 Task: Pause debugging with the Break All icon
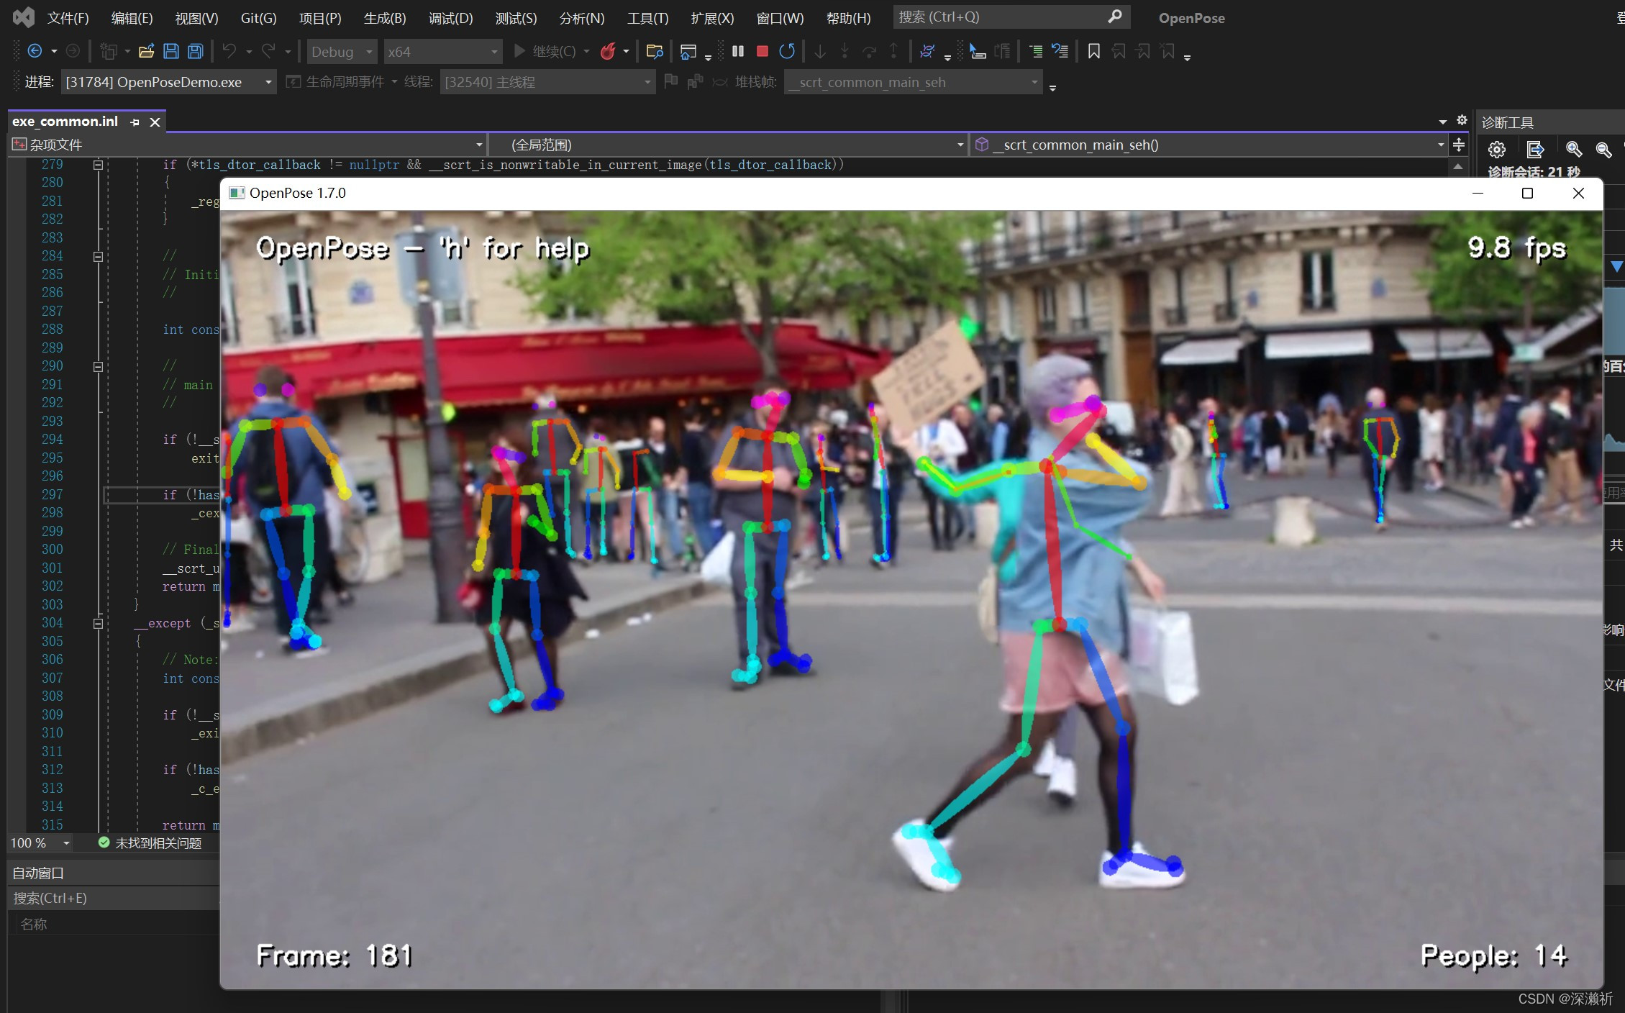pos(737,51)
